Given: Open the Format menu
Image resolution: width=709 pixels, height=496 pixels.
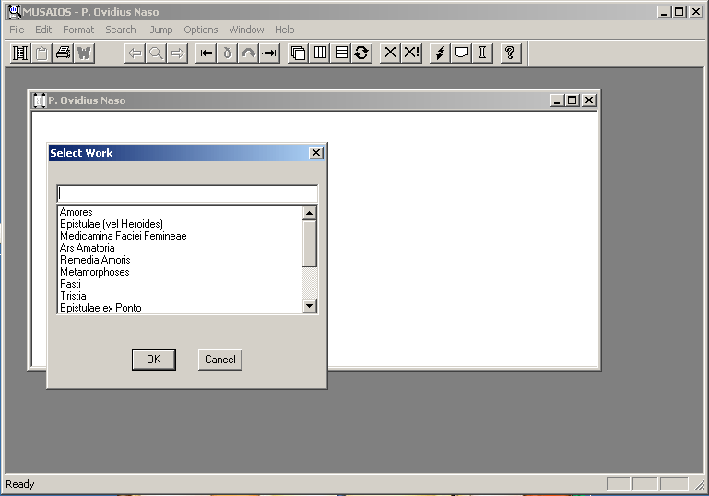Looking at the screenshot, I should [x=78, y=30].
